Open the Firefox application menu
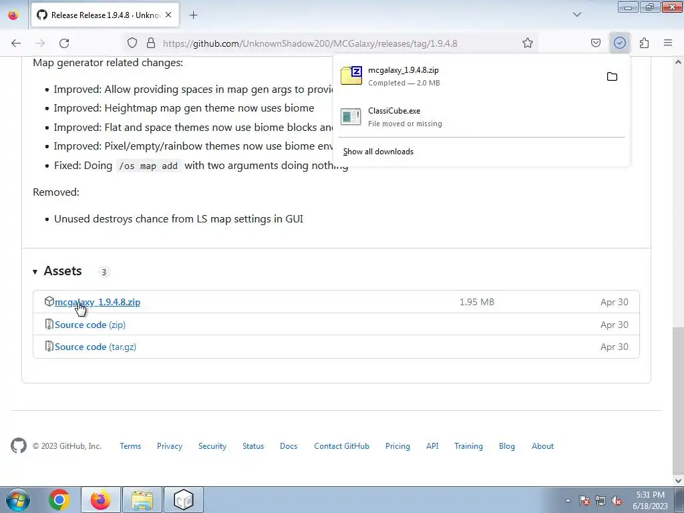 [668, 43]
